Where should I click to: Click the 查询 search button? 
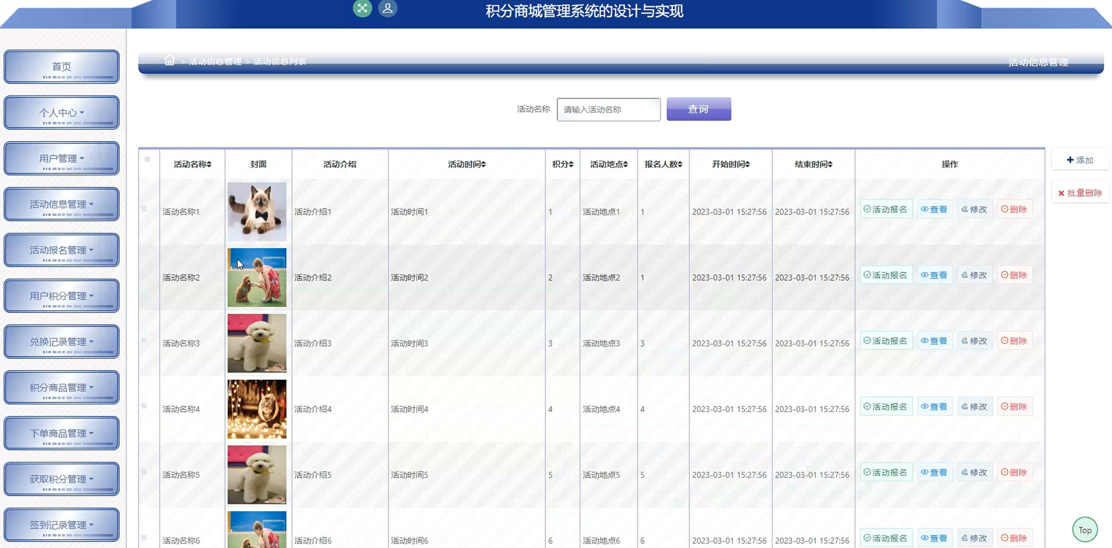698,109
